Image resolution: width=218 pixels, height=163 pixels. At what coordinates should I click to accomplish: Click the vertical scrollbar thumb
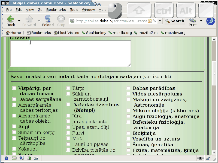click(x=214, y=73)
